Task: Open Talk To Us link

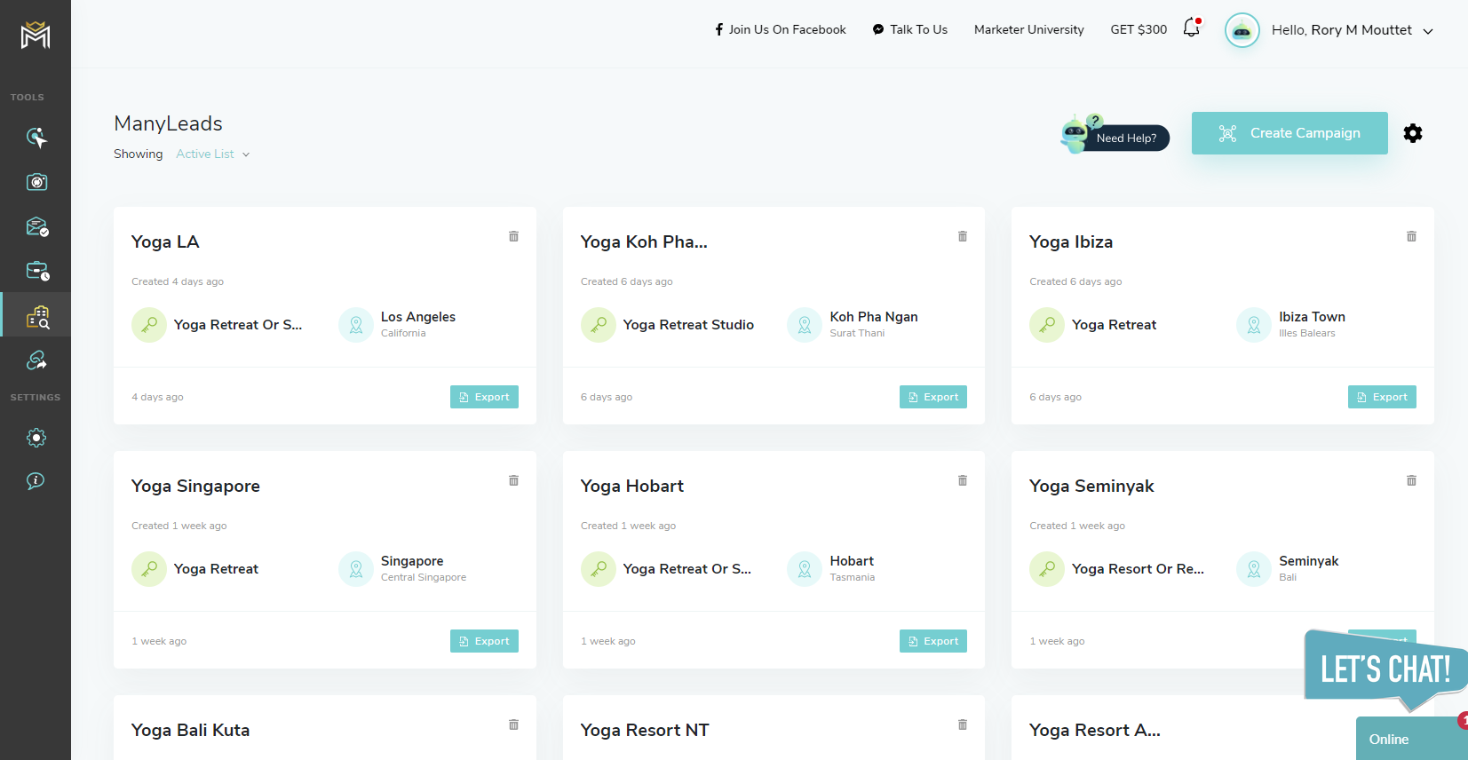Action: 910,29
